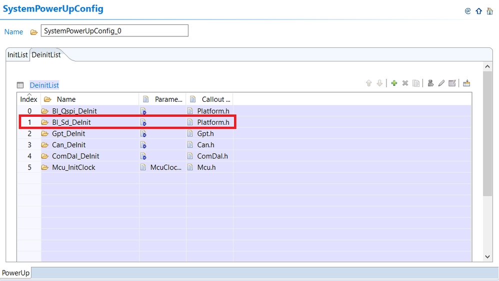
Task: Click the file icon before Mcu.h
Action: click(190, 167)
